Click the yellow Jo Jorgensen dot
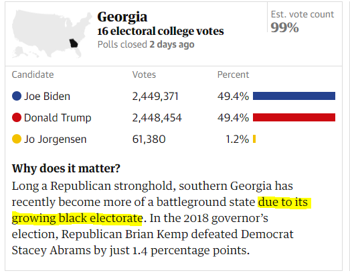The height and width of the screenshot is (275, 350). click(x=17, y=139)
